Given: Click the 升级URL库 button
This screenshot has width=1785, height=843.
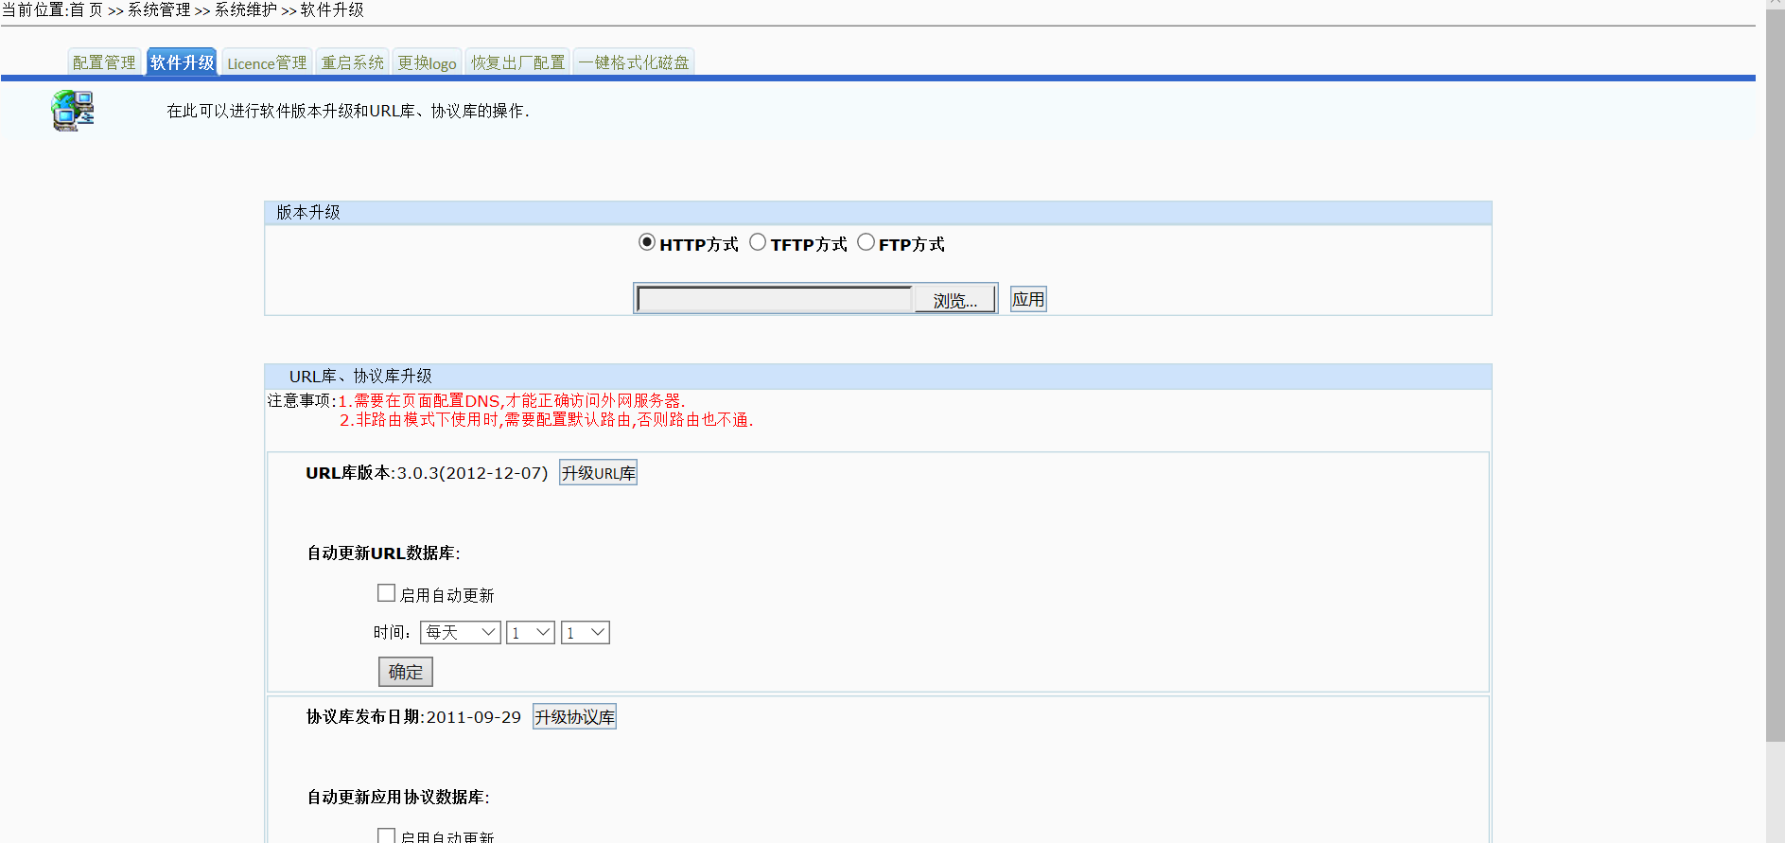Looking at the screenshot, I should [598, 473].
